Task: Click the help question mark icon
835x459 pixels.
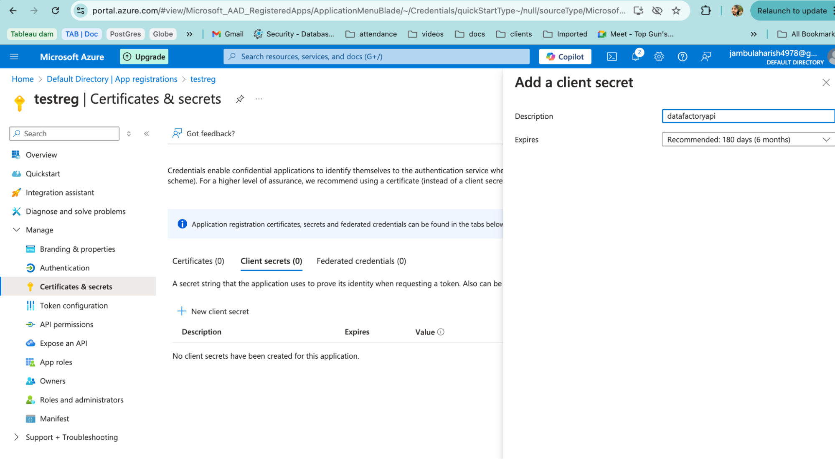Action: (682, 56)
